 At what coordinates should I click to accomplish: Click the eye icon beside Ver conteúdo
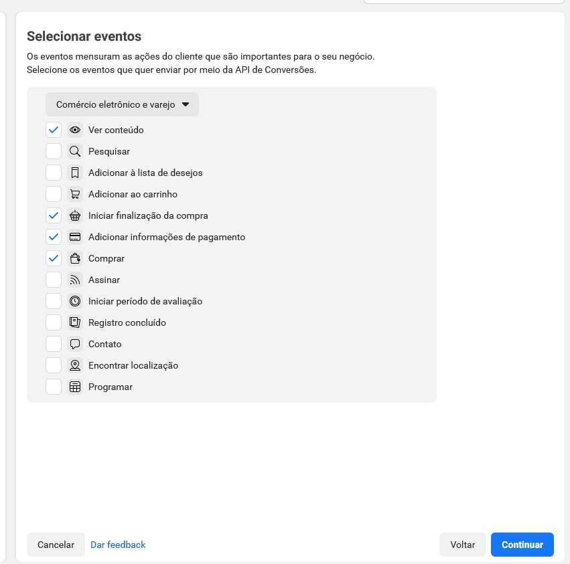click(x=75, y=130)
